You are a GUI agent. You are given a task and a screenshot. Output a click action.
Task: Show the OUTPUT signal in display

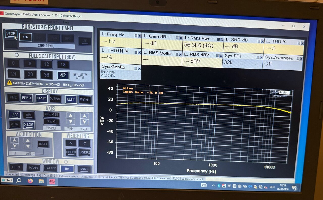click(55, 99)
